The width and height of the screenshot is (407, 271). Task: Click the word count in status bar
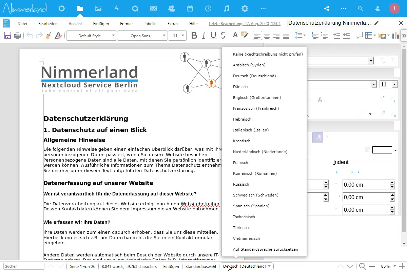coord(129,267)
